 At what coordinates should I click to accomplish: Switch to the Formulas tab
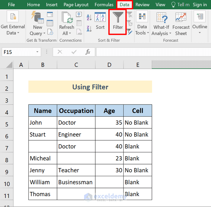click(104, 5)
